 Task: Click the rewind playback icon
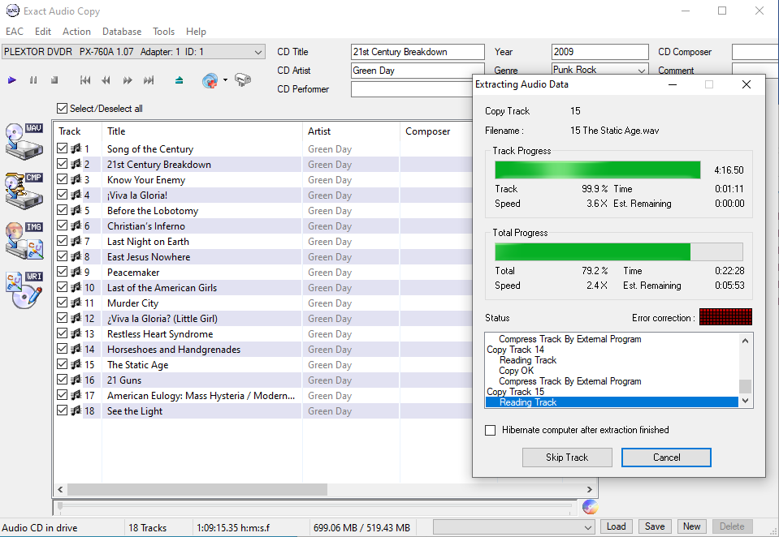click(106, 80)
